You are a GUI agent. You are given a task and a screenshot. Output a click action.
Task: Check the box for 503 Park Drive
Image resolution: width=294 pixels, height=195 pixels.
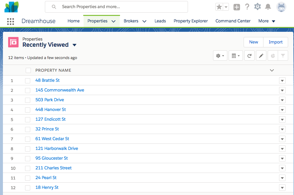coord(28,100)
